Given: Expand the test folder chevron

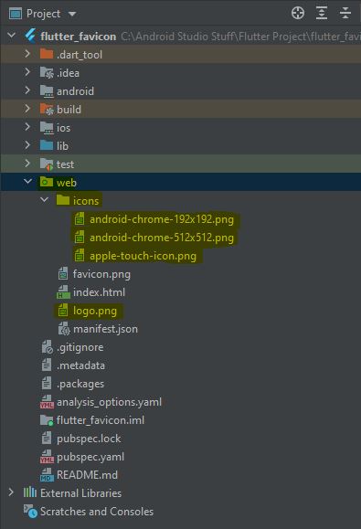Looking at the screenshot, I should pyautogui.click(x=27, y=163).
